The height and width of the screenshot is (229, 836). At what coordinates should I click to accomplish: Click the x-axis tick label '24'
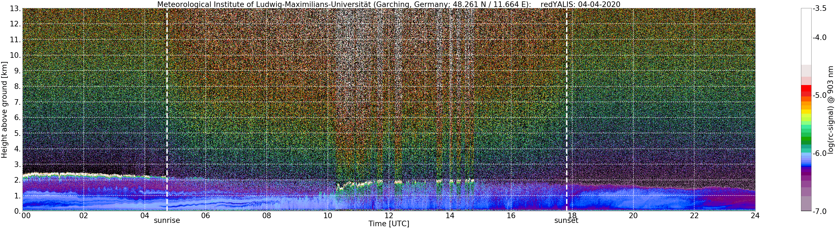coord(755,216)
